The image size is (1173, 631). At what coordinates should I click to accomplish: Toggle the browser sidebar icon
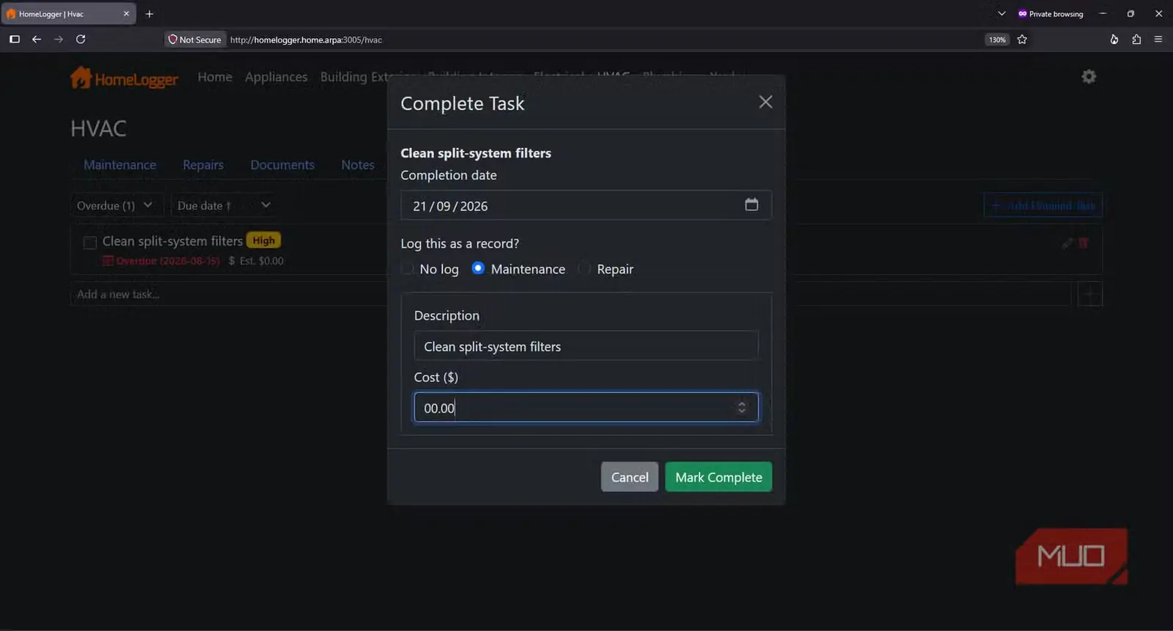point(15,39)
